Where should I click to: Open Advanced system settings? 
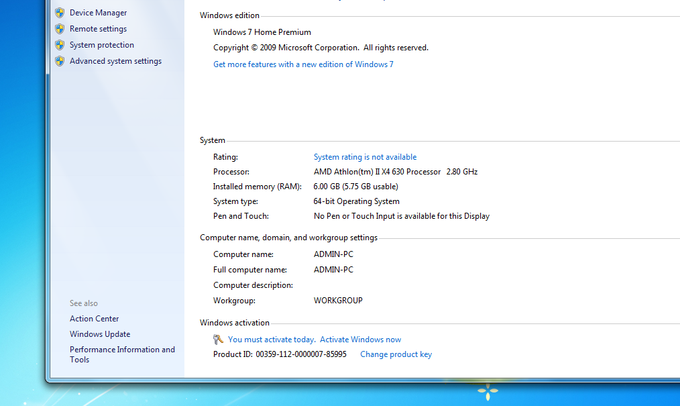115,61
